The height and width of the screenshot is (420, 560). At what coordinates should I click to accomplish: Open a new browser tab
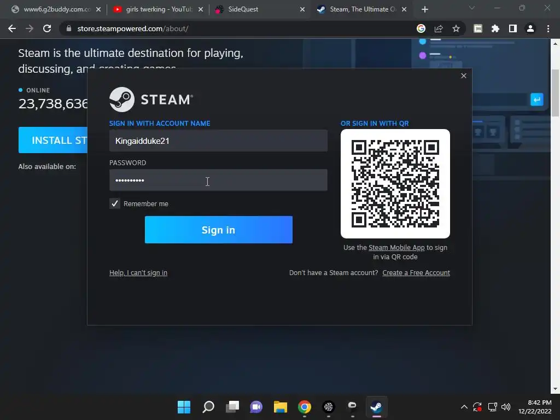[424, 10]
